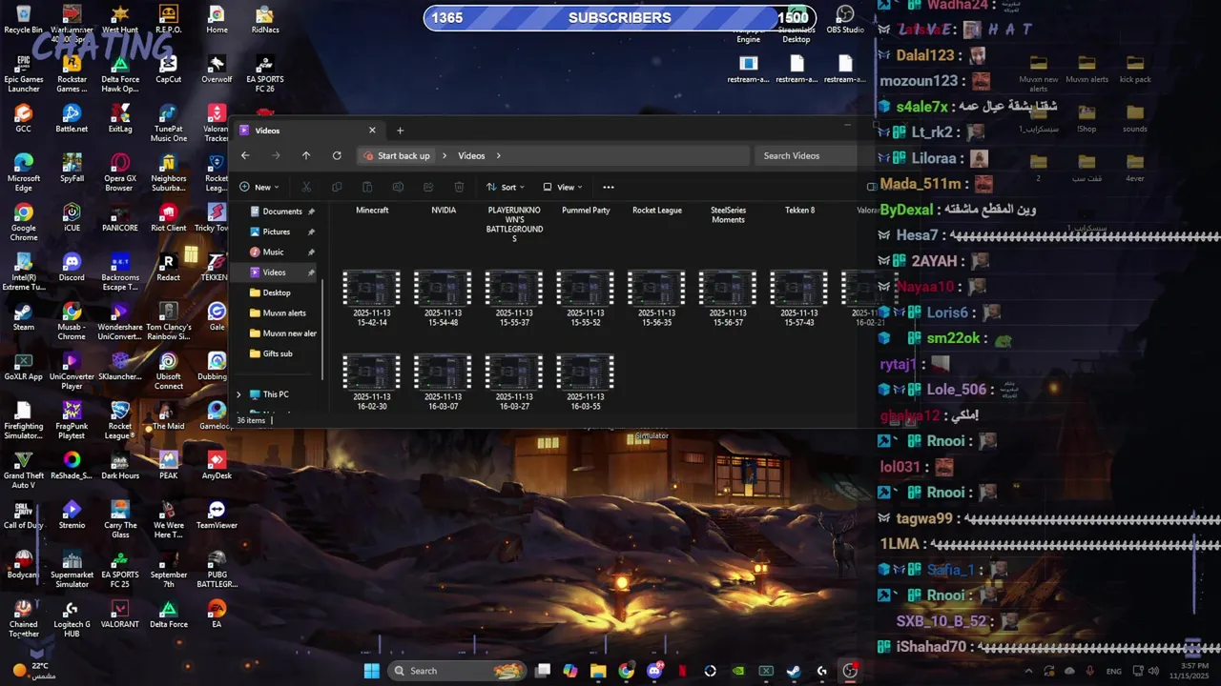Select the SteelSeries Moments folder
This screenshot has width=1221, height=686.
tap(728, 215)
